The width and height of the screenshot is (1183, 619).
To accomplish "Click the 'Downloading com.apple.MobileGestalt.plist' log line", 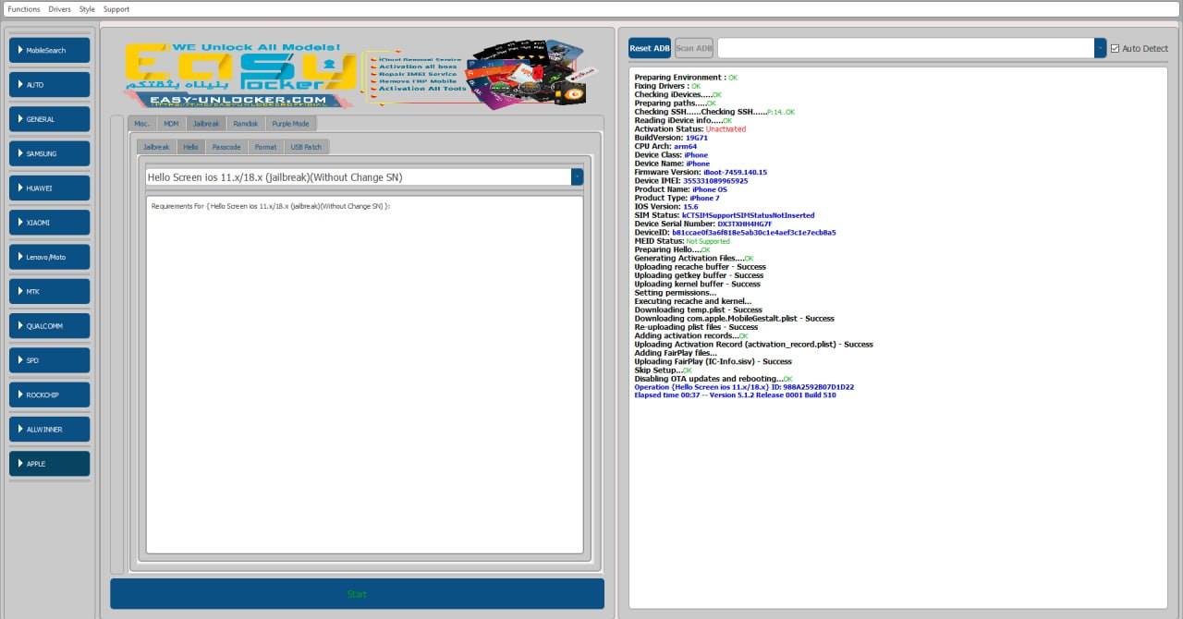I will 734,319.
